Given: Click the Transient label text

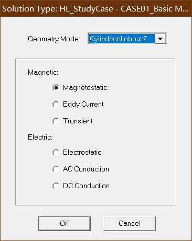Looking at the screenshot, I should click(x=78, y=121).
